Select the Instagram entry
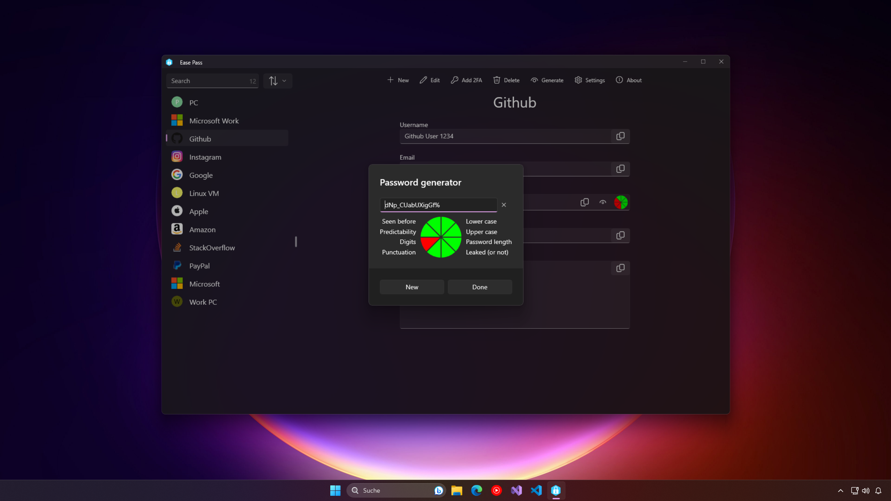This screenshot has height=501, width=891. point(205,157)
